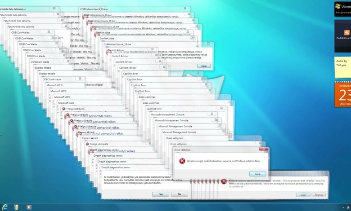Open Windows Media Player from the taskbar

click(x=29, y=207)
